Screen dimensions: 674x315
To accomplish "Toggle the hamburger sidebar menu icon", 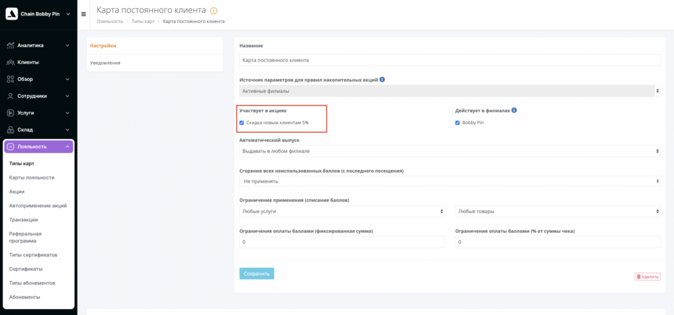I will (x=84, y=13).
